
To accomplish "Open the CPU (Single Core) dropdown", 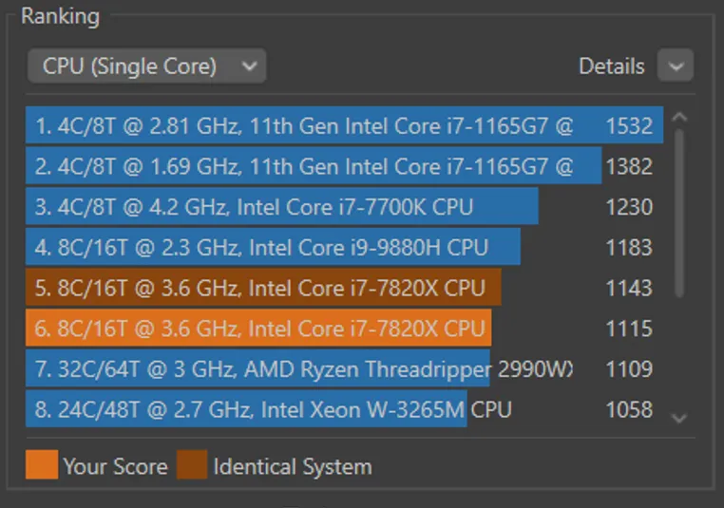I will 146,66.
